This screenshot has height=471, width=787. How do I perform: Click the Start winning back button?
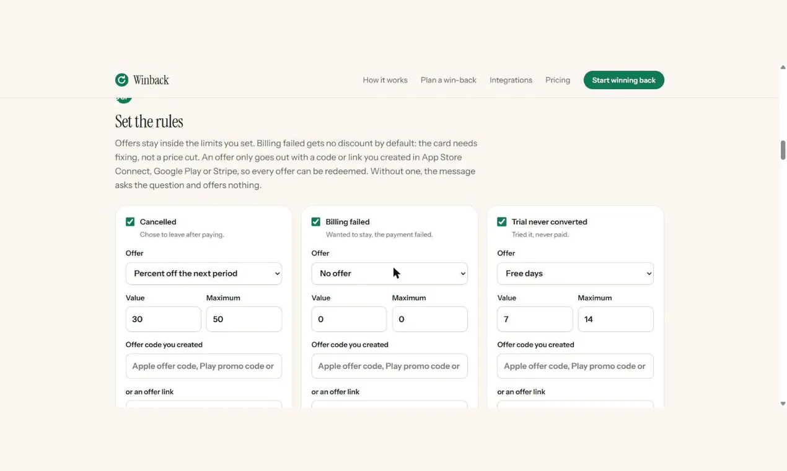tap(624, 80)
